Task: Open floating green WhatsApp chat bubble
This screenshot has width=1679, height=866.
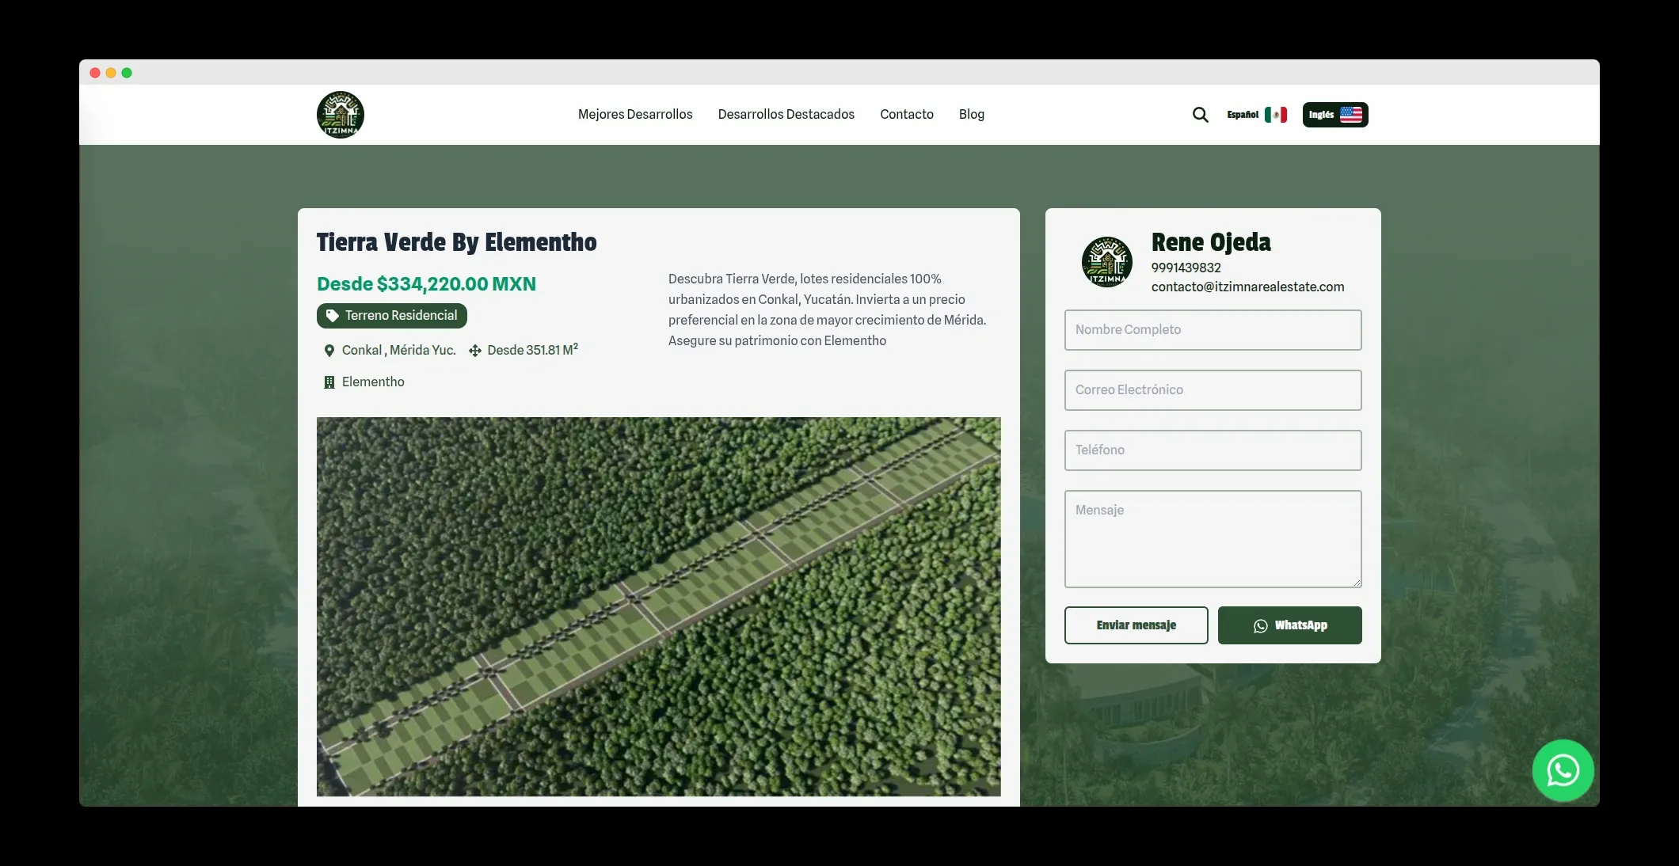Action: (1563, 770)
